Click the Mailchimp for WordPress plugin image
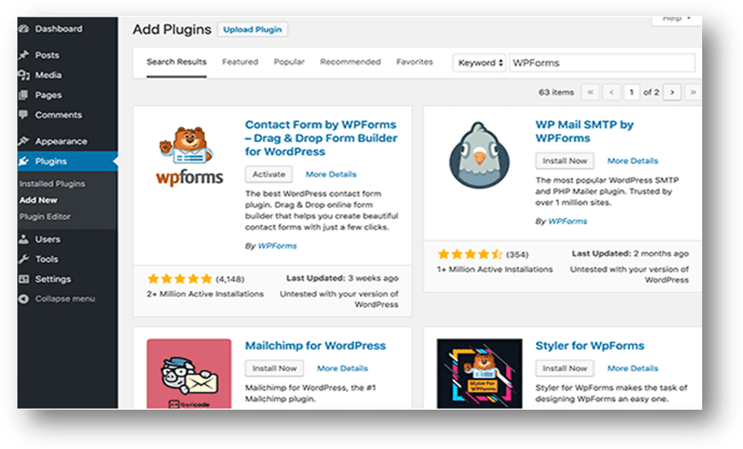 click(189, 373)
